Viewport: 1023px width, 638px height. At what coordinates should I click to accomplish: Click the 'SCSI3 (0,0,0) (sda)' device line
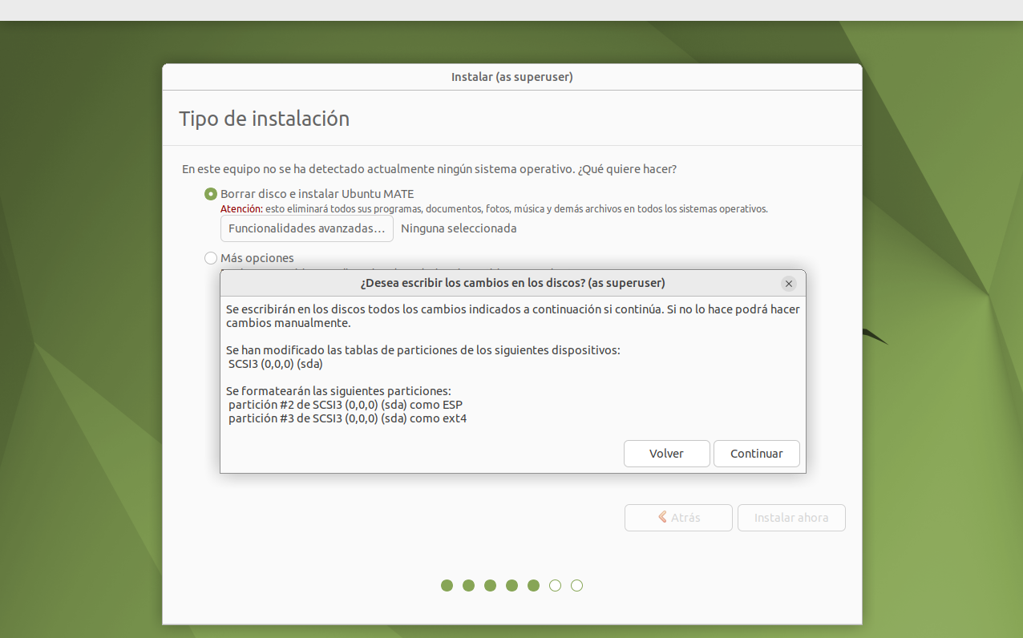point(276,363)
